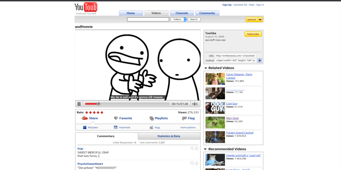The width and height of the screenshot is (341, 170).
Task: Click the embed customize gear icon
Action: tap(259, 61)
